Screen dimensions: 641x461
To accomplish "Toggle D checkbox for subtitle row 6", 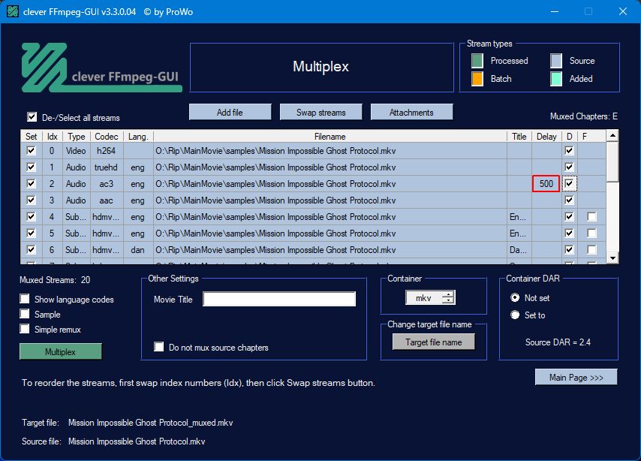I will (569, 249).
